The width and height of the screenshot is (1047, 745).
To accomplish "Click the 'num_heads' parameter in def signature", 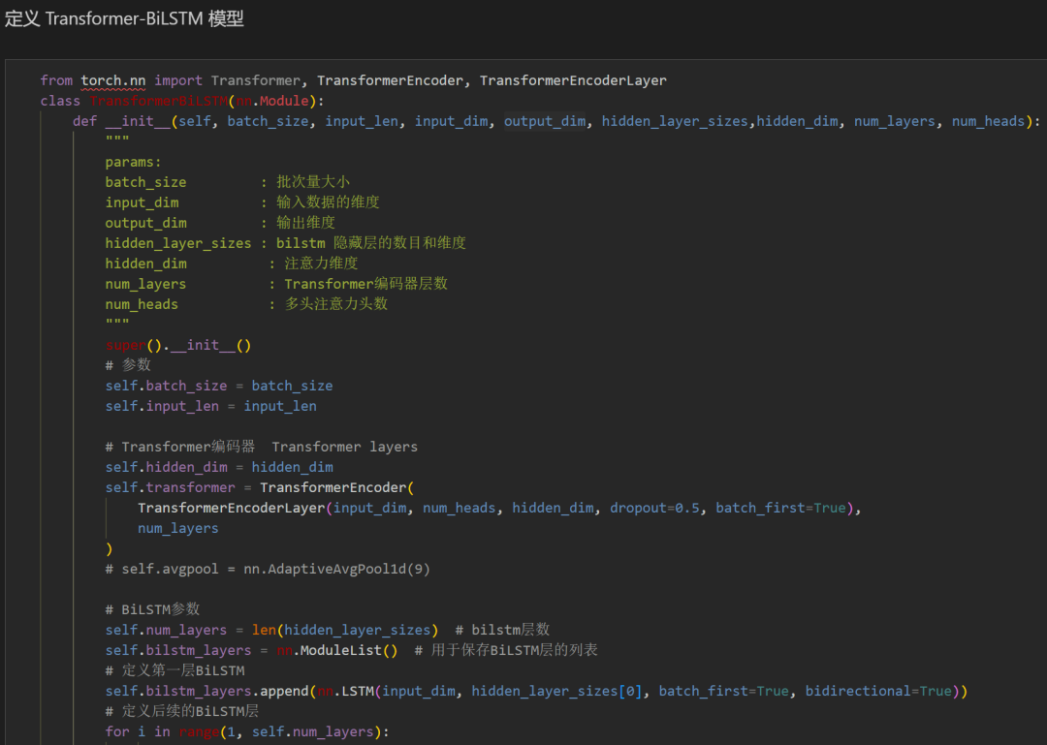I will (987, 121).
